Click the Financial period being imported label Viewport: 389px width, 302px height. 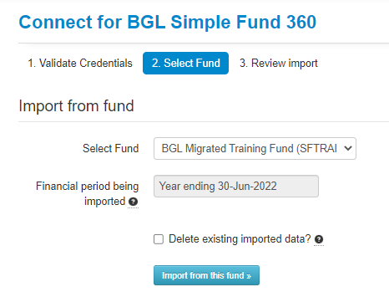tap(87, 193)
